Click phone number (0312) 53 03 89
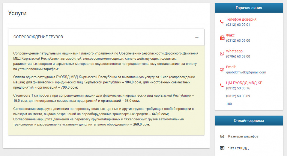This screenshot has width=287, height=156. point(238,96)
